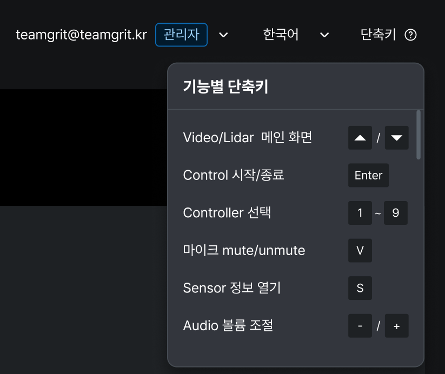The image size is (445, 374).
Task: Click the teamgrit@teamgrit.kr account email
Action: pyautogui.click(x=82, y=35)
